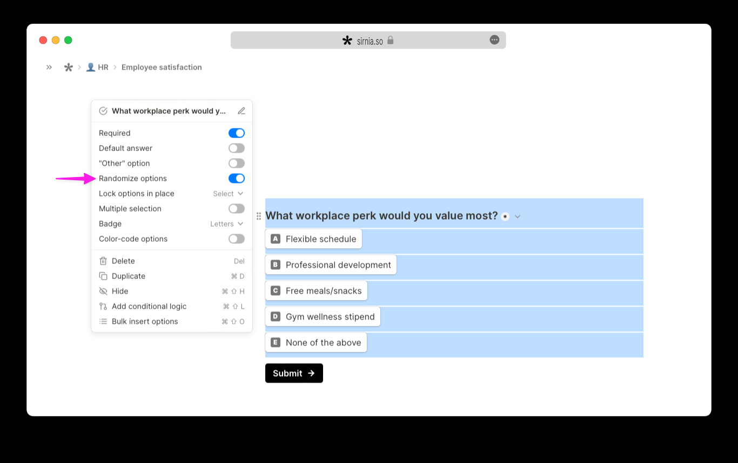
Task: Click the asterisk site icon in address bar
Action: coord(347,40)
